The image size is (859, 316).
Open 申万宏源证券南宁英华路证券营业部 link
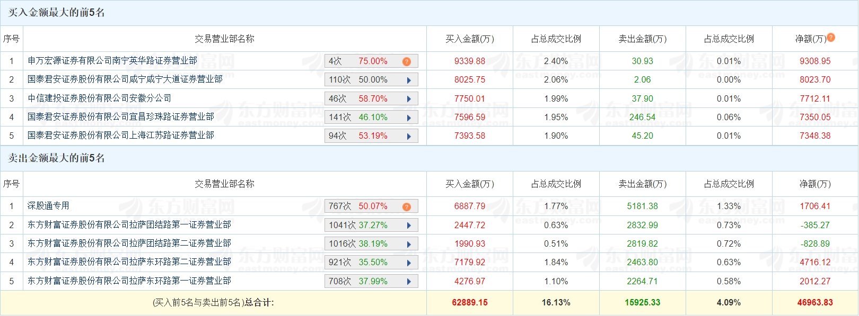112,61
